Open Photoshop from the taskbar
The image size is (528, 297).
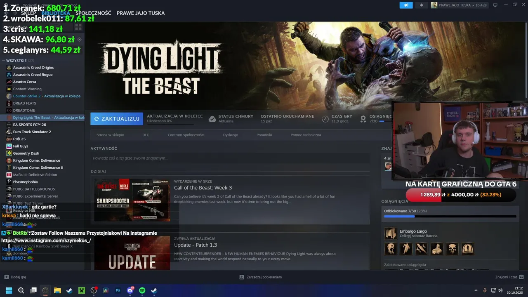click(x=118, y=290)
